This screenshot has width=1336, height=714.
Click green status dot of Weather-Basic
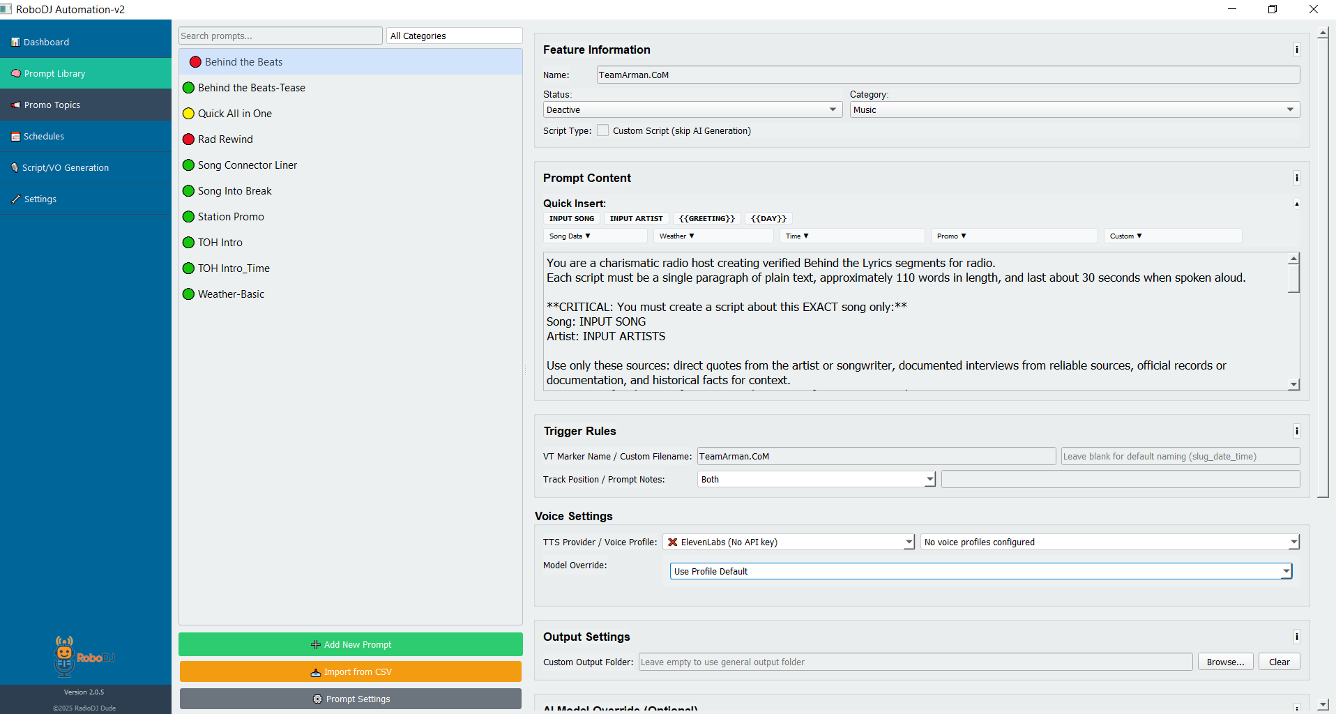(188, 294)
